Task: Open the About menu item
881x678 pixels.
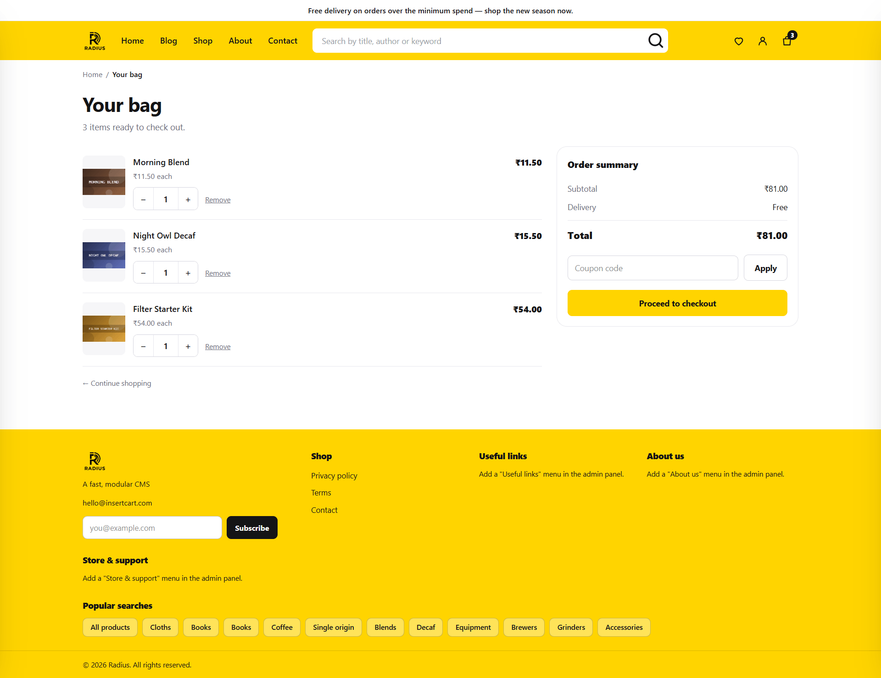Action: (x=240, y=41)
